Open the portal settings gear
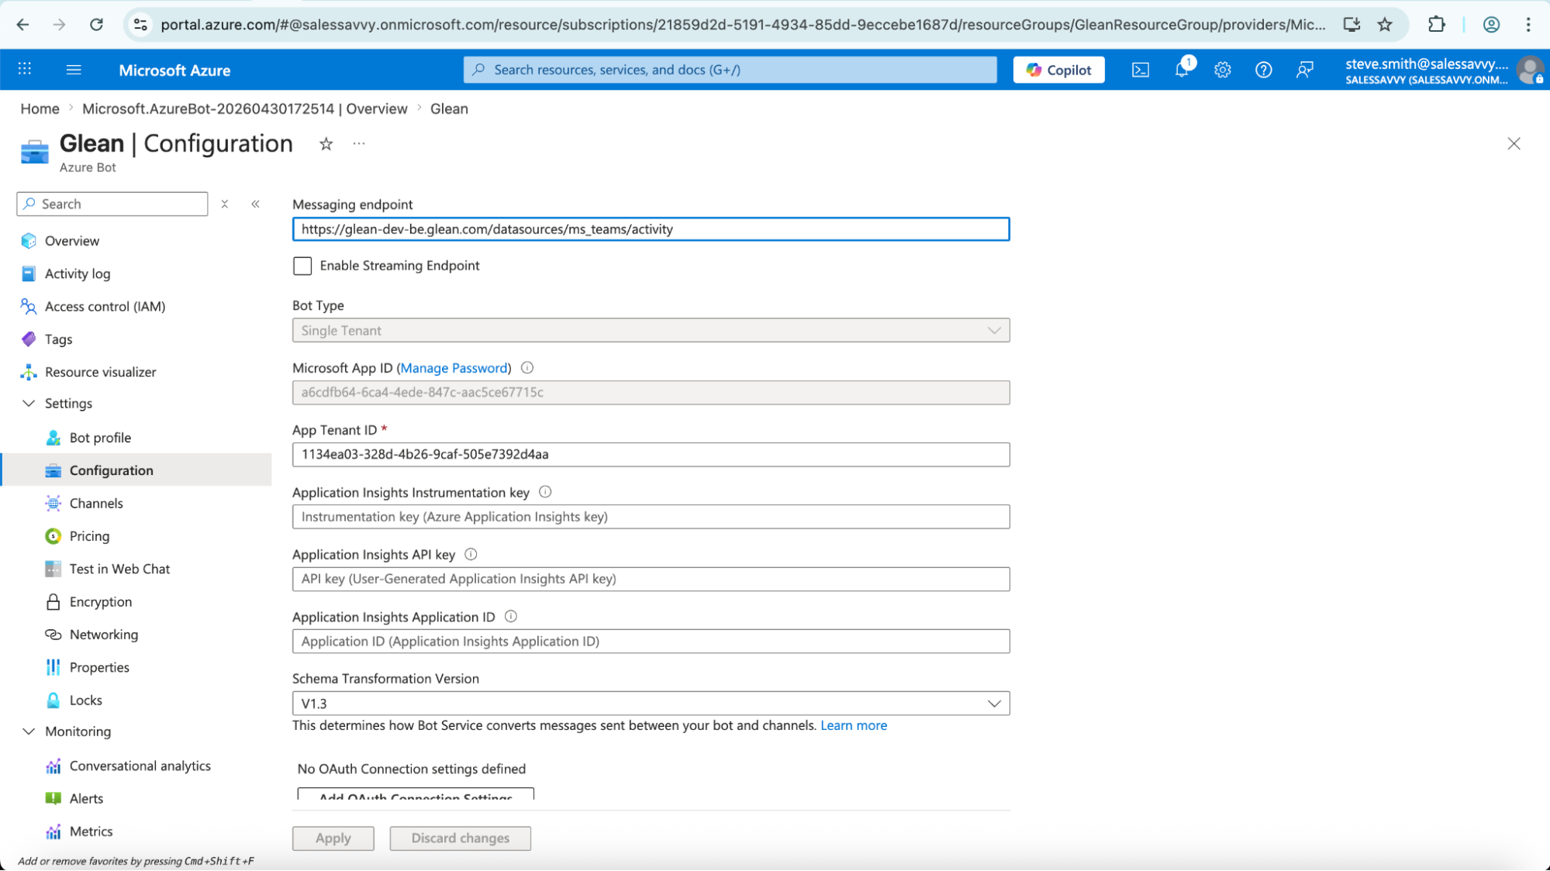Viewport: 1550px width, 871px height. 1223,70
